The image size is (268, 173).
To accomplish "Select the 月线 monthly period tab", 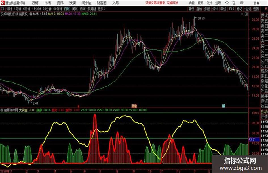I will 83,9.
